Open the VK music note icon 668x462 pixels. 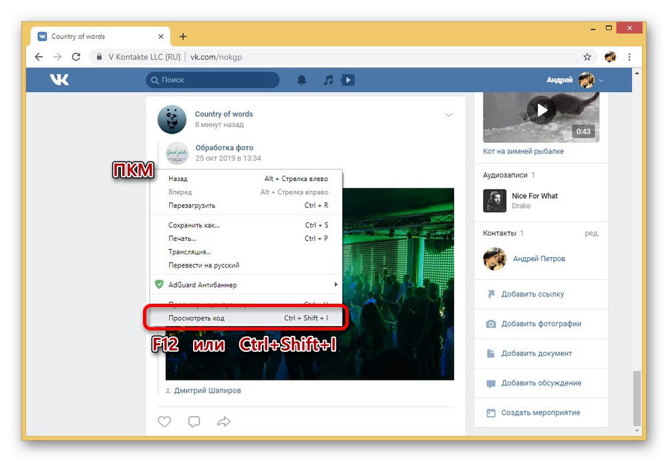pos(328,79)
